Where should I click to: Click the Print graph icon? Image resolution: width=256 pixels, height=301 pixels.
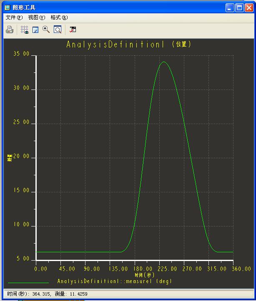10,30
